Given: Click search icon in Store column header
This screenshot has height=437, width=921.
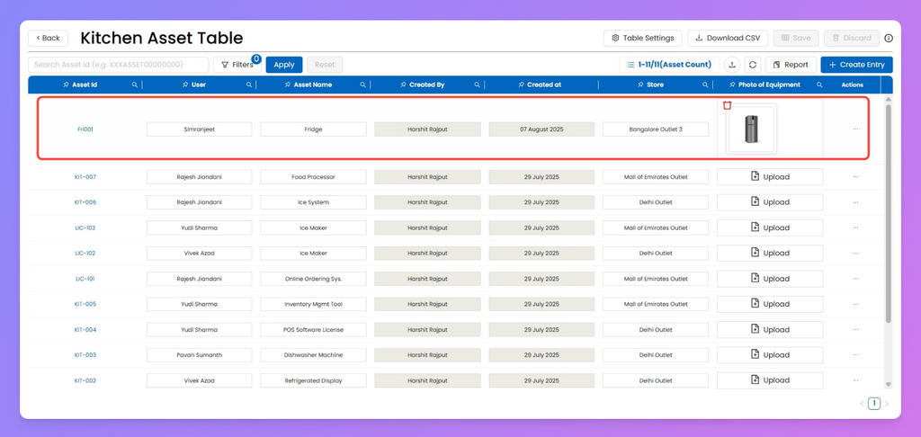Looking at the screenshot, I should click(706, 85).
